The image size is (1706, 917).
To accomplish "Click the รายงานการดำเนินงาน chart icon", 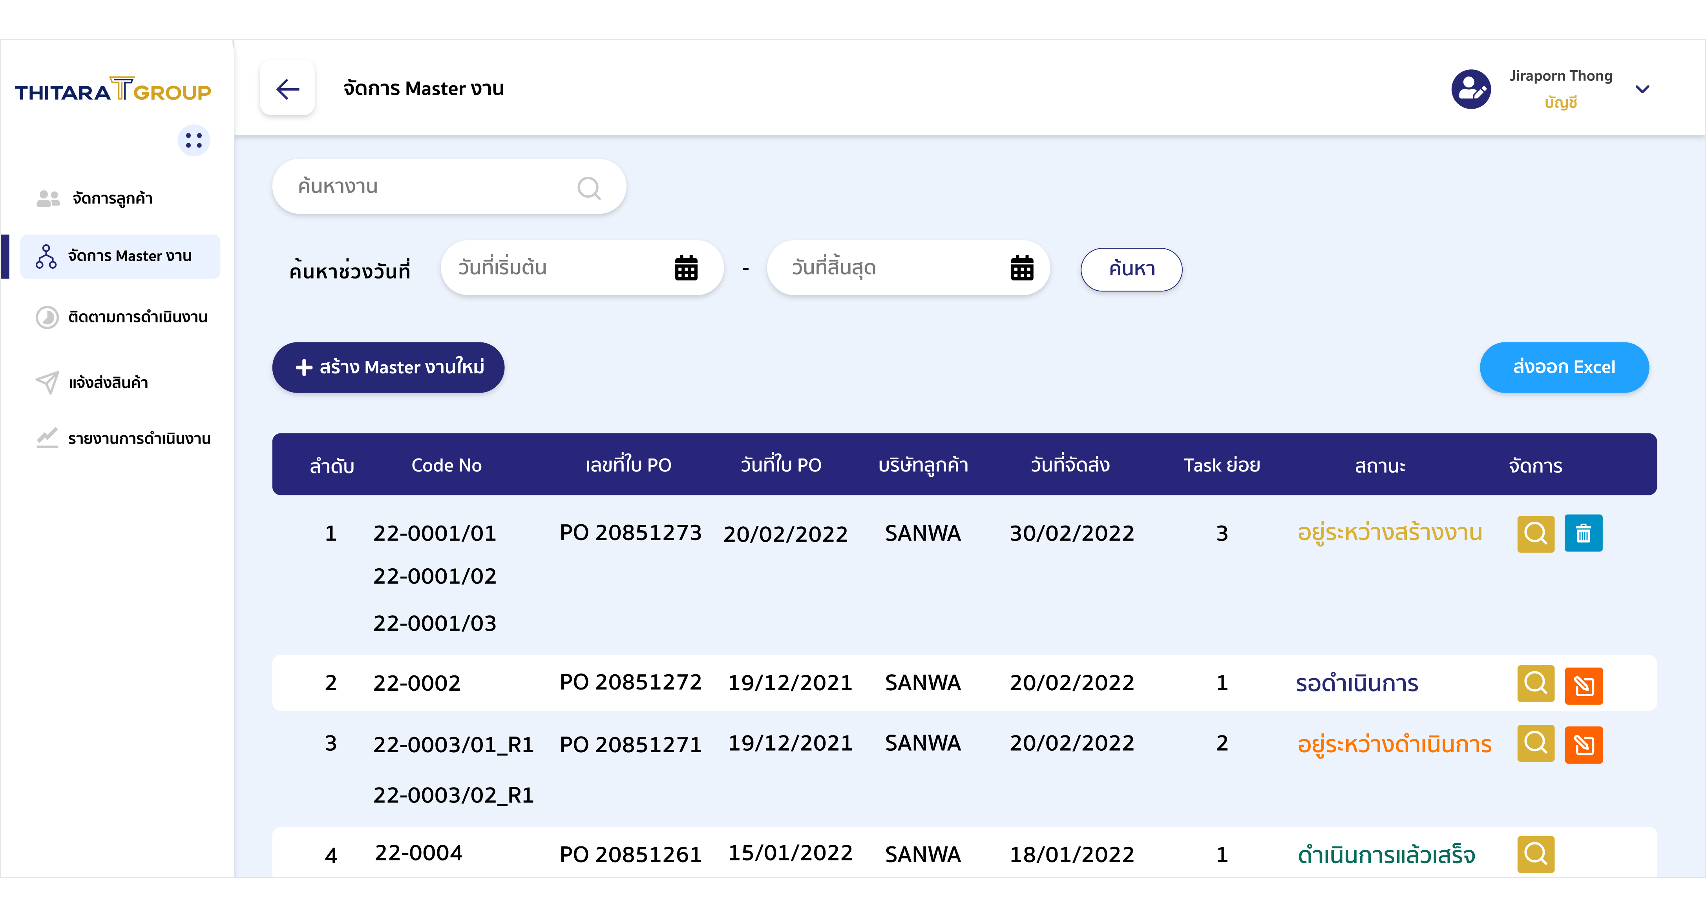I will coord(47,438).
